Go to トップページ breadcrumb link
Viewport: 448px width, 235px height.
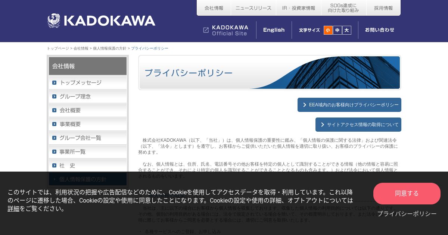(58, 48)
